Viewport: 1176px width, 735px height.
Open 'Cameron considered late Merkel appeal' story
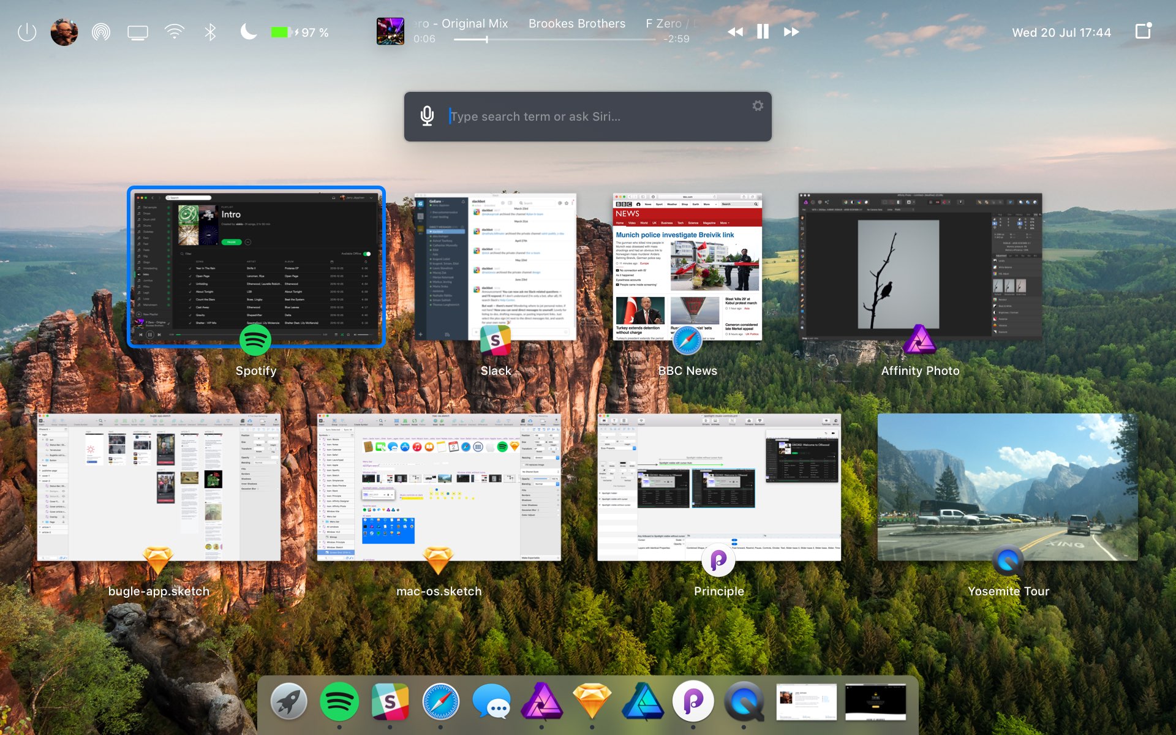point(742,326)
